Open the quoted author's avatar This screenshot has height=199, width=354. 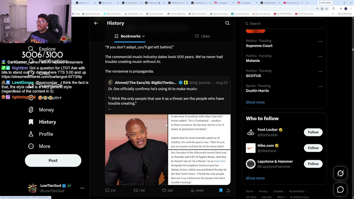111,83
